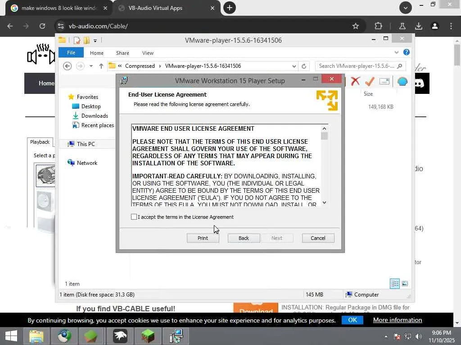Open the browser downloads icon

(x=419, y=26)
